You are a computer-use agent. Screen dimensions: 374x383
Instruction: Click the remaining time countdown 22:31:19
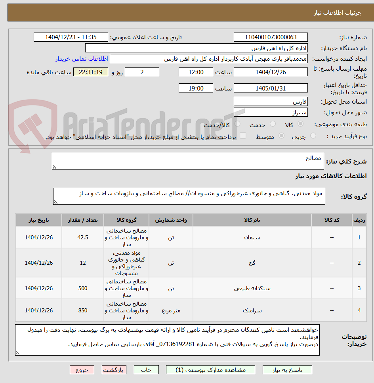click(x=91, y=72)
